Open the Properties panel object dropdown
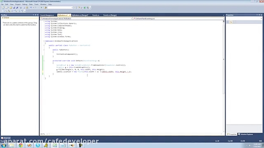The image size is (264, 148). (x=244, y=18)
